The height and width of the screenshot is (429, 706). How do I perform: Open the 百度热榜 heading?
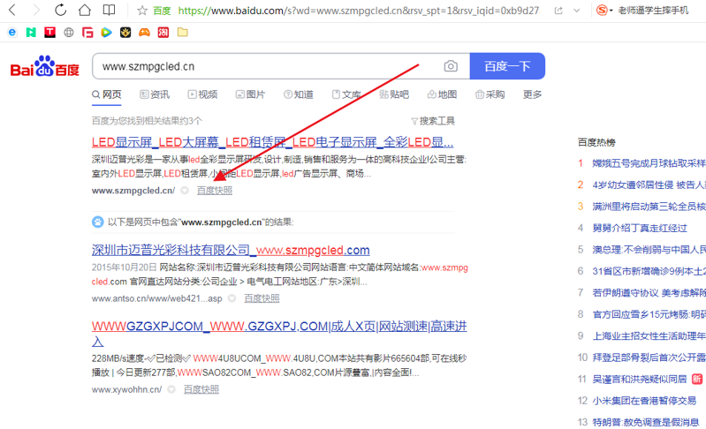[x=596, y=142]
